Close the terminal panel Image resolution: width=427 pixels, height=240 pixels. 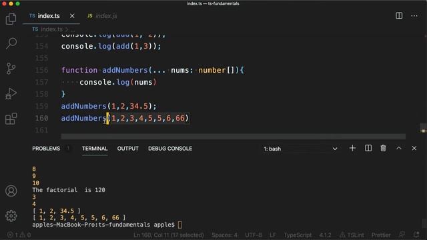click(x=414, y=148)
